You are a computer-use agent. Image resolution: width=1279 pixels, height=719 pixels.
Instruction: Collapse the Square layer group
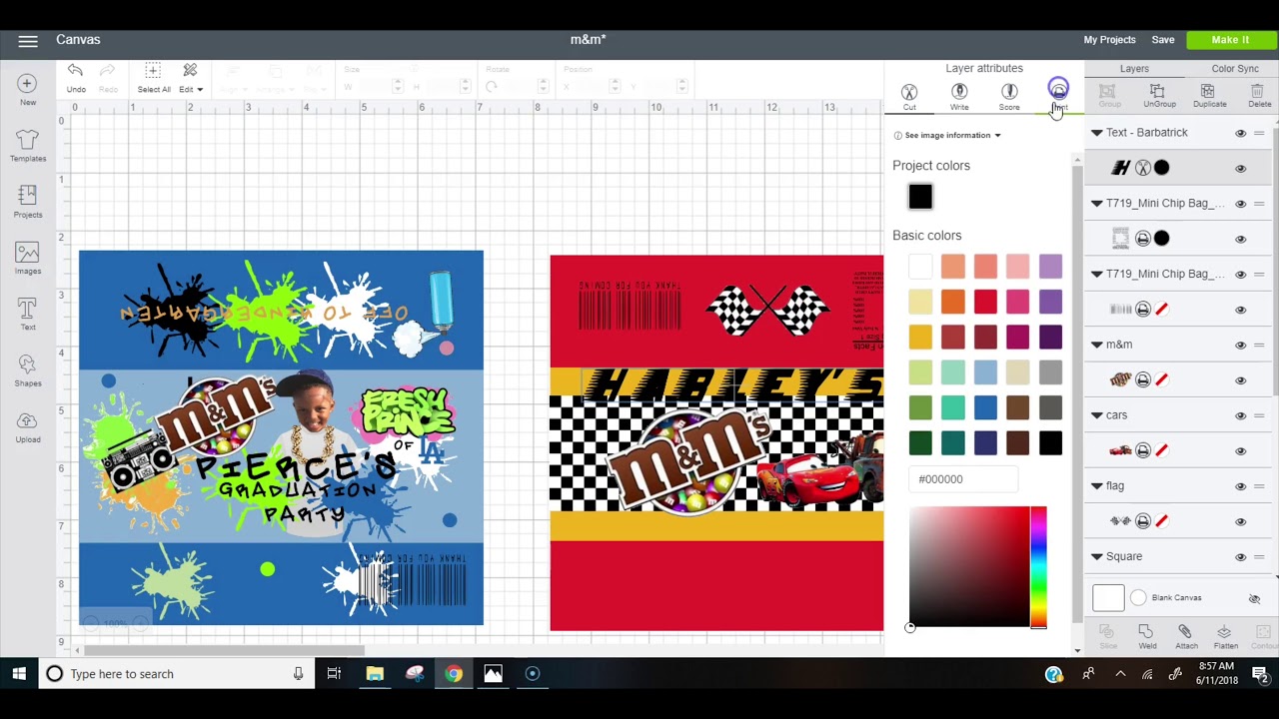click(1096, 557)
